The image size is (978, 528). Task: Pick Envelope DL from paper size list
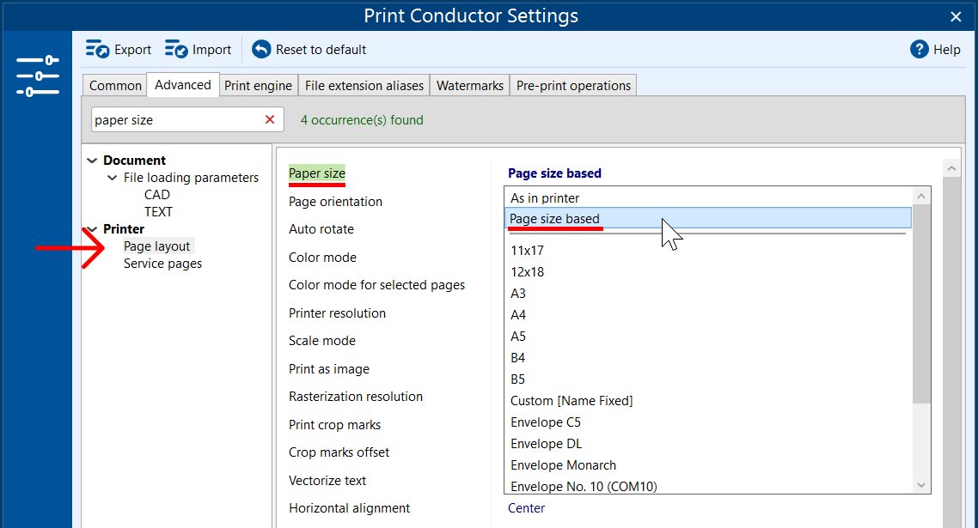pos(546,444)
